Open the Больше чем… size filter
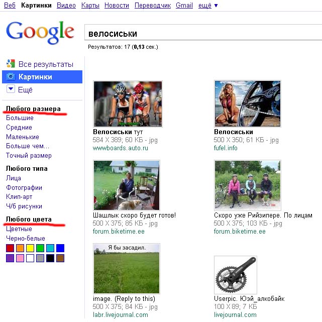 coord(28,146)
